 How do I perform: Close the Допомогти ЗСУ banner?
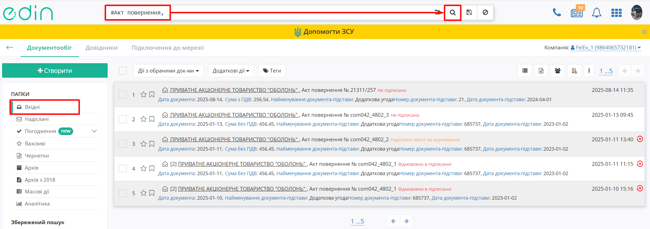click(x=644, y=32)
